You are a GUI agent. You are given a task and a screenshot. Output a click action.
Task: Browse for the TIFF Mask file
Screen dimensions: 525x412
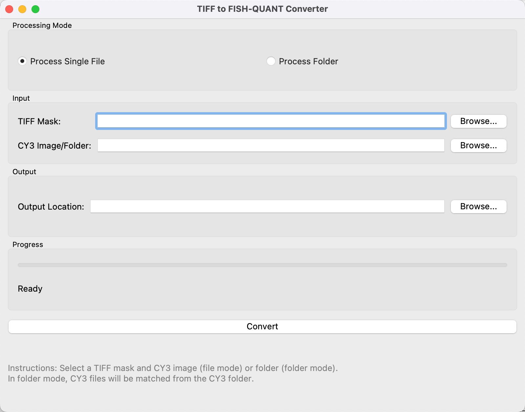point(479,121)
